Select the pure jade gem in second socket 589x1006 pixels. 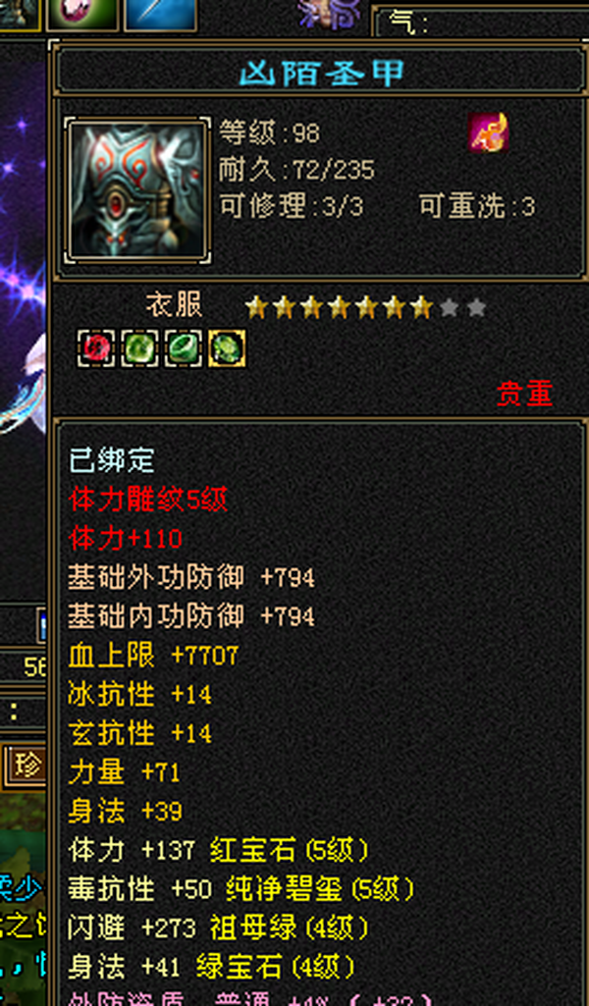[139, 349]
